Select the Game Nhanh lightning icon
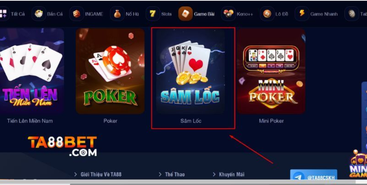367x185 pixels. click(302, 14)
